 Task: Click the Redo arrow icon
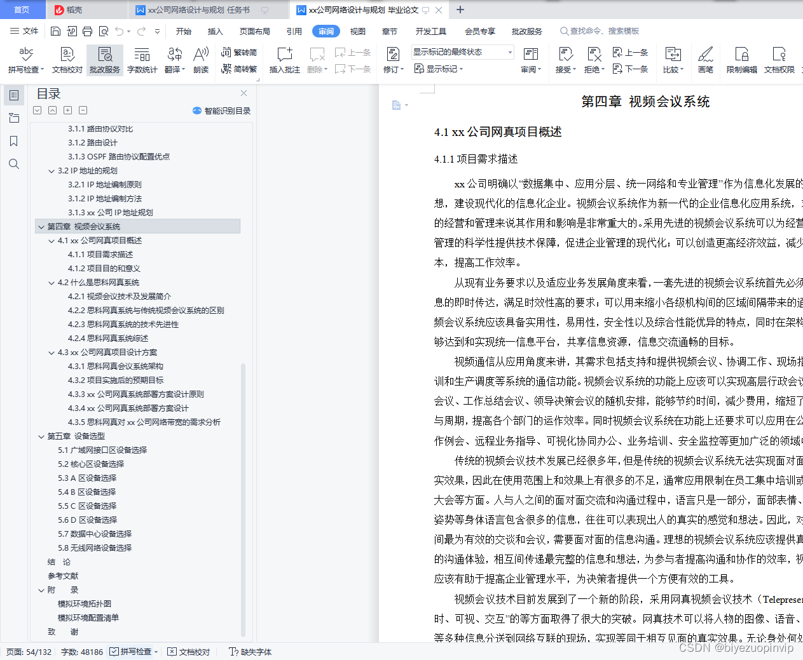(x=141, y=31)
